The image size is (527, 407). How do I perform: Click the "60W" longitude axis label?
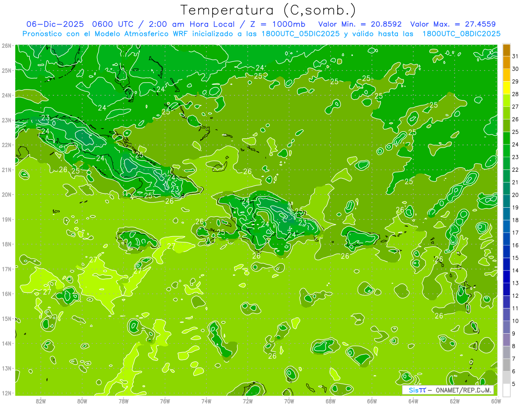click(x=496, y=400)
